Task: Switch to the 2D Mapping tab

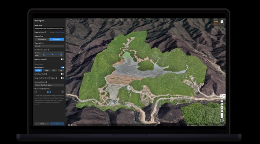Action: pyautogui.click(x=42, y=39)
